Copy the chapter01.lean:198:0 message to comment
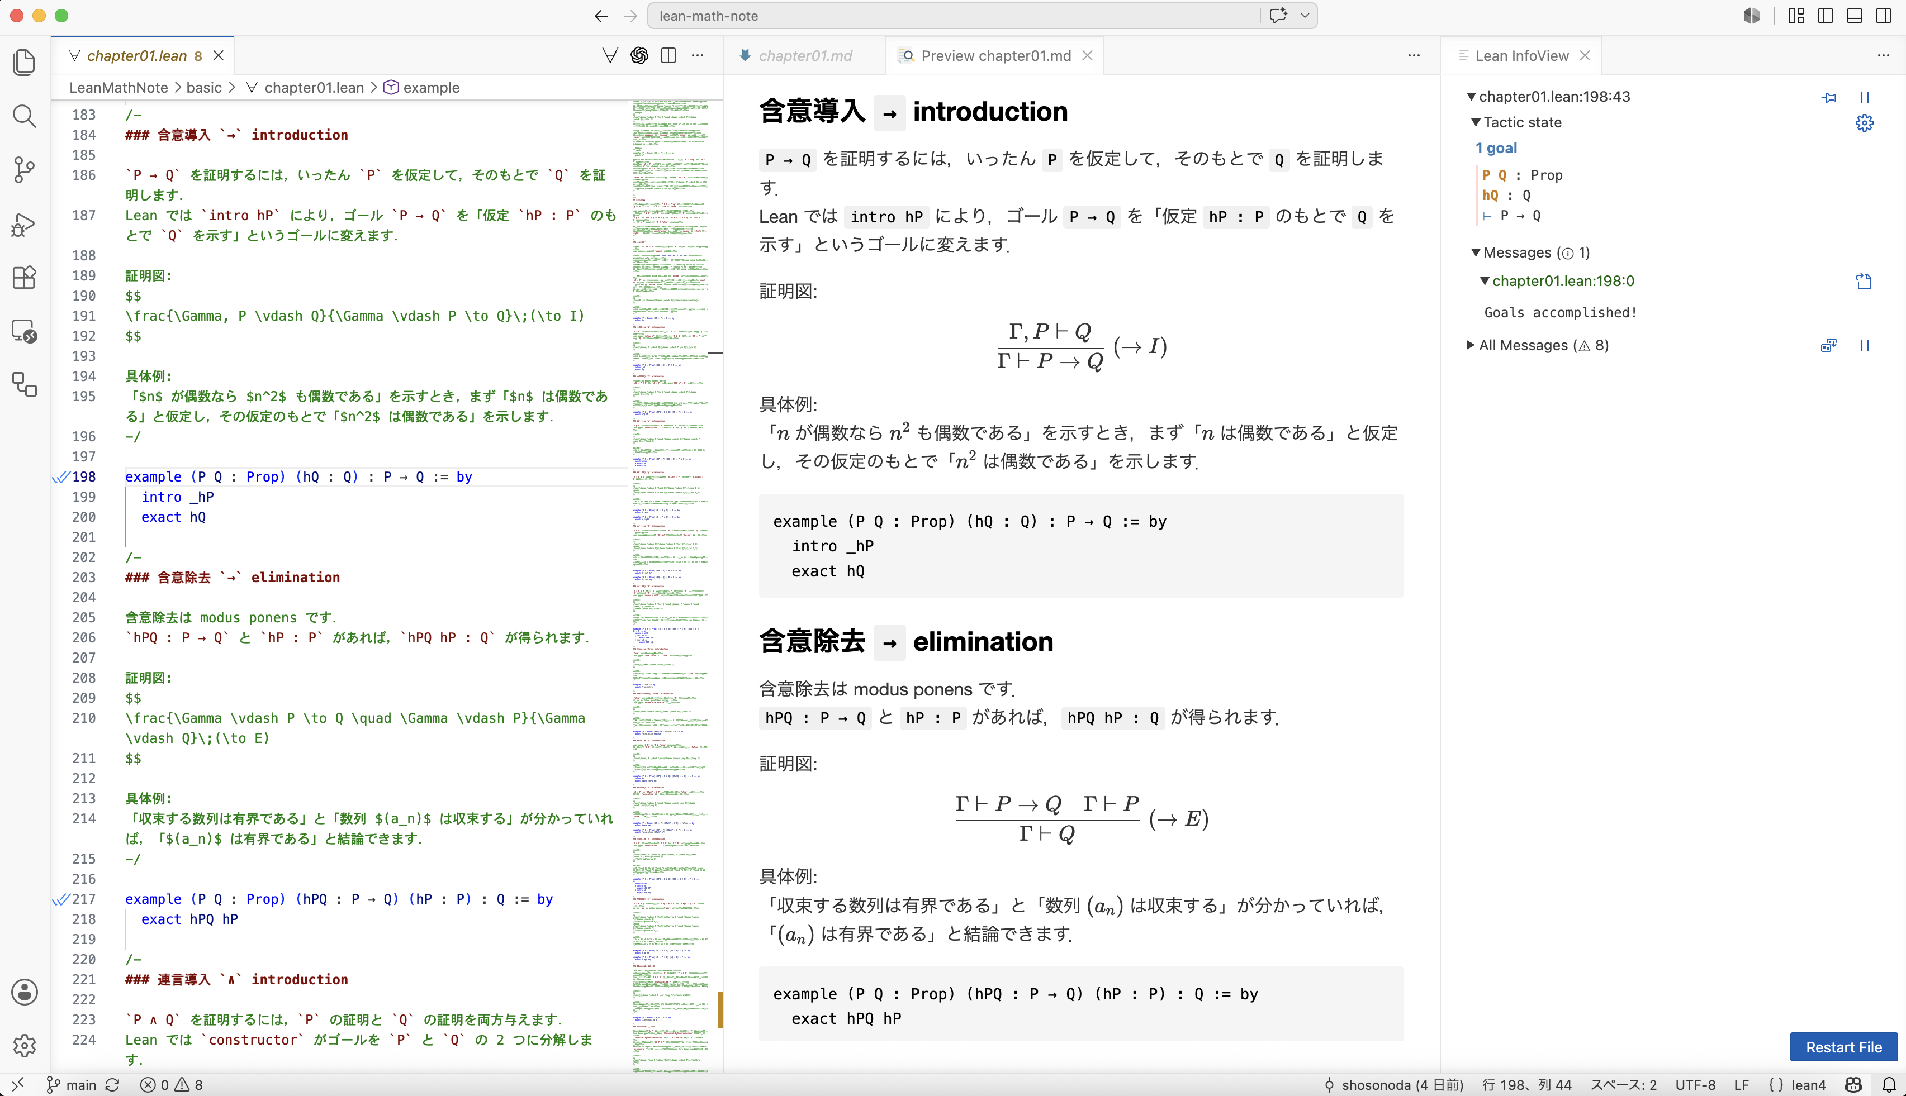The image size is (1906, 1096). (x=1864, y=282)
